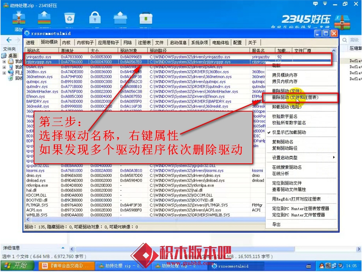Switch to the 网络 tab
This screenshot has width=362, height=272.
(x=128, y=42)
